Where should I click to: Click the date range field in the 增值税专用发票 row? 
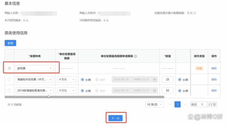(x=135, y=79)
